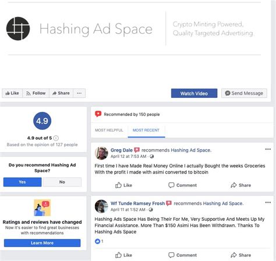Choose Yes to recommend Hashing Ad Space

(22, 182)
